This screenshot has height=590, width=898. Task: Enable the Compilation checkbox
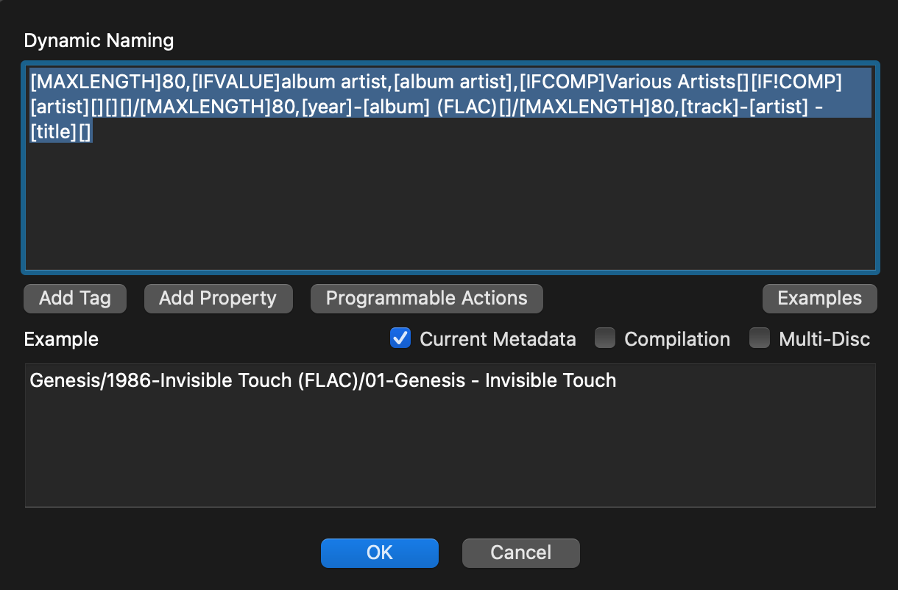pos(605,338)
